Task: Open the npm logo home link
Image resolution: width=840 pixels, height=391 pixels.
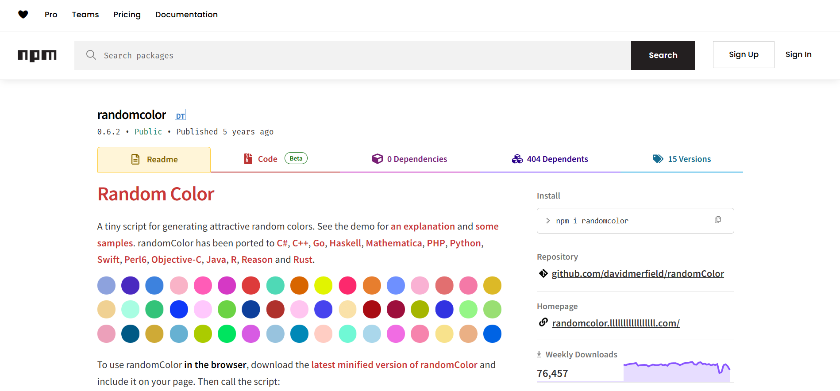Action: click(37, 55)
